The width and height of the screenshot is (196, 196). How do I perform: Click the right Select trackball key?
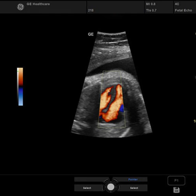(x=133, y=188)
